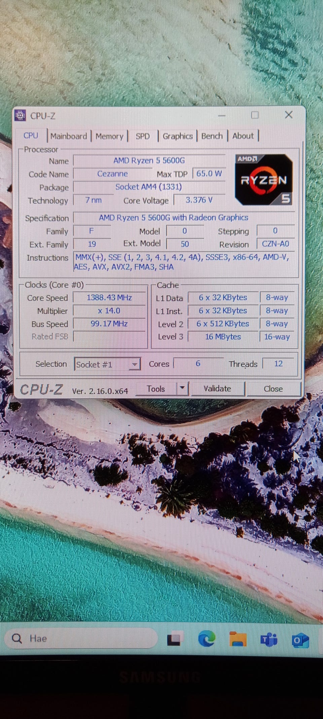Click the version text 'Ver. 2.16.0.x64'
The width and height of the screenshot is (323, 719).
[100, 391]
